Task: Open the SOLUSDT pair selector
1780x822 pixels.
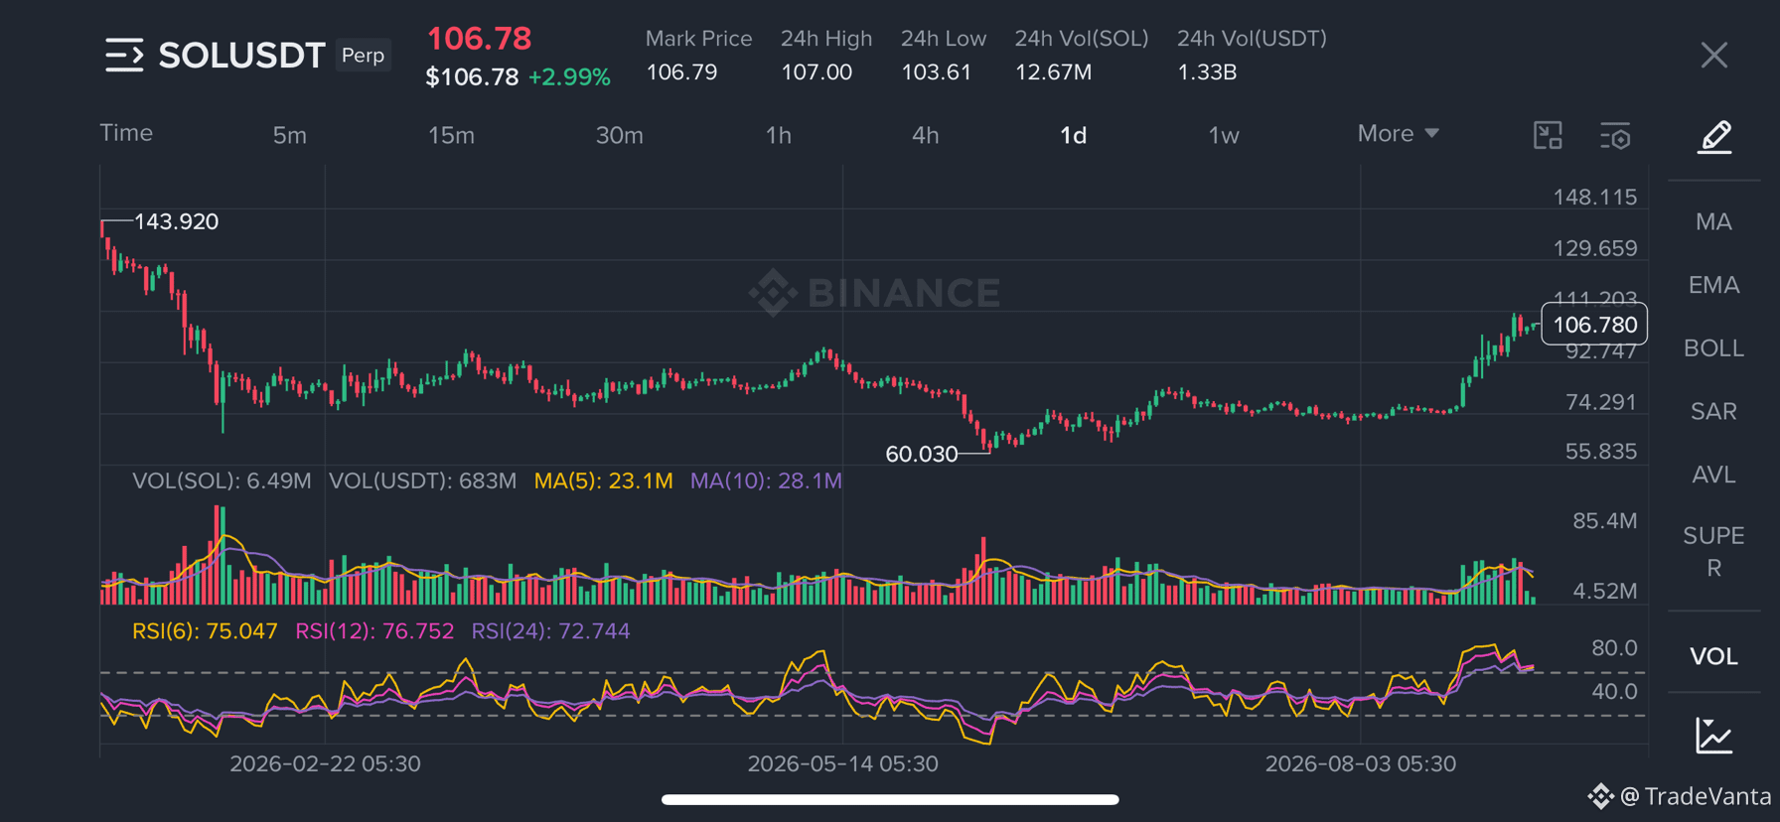Action: 242,55
